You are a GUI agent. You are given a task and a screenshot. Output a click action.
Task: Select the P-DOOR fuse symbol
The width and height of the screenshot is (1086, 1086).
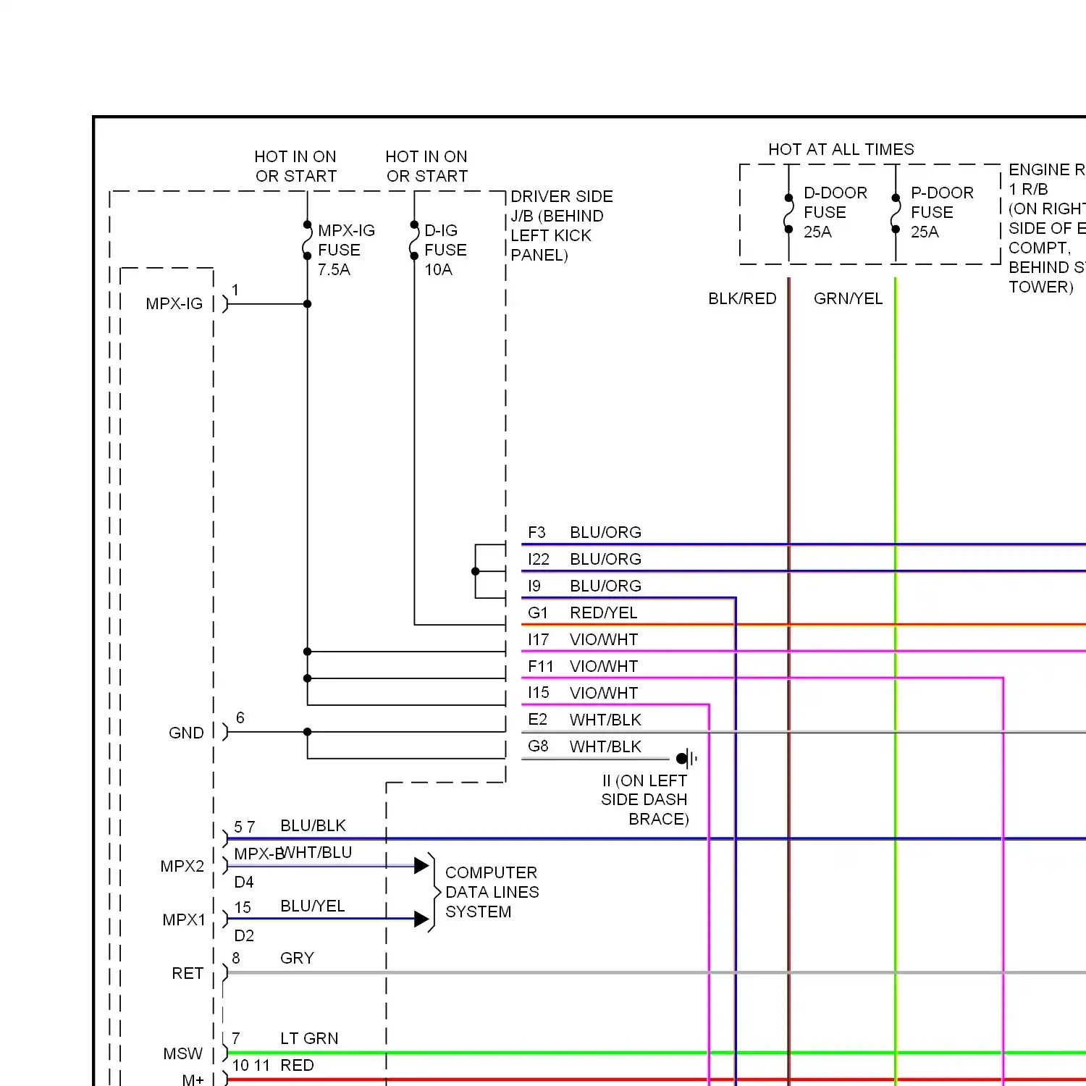pos(896,214)
